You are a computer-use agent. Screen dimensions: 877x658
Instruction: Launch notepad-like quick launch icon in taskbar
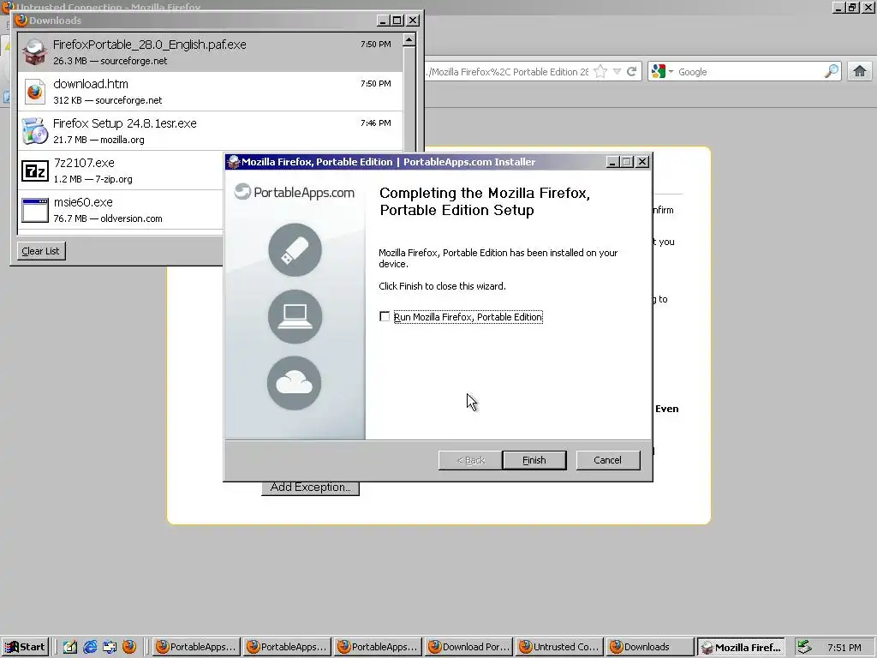coord(70,647)
